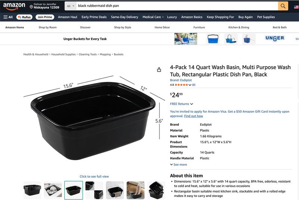The height and width of the screenshot is (200, 299).
Task: Click the Join Prime button
Action: (45, 17)
